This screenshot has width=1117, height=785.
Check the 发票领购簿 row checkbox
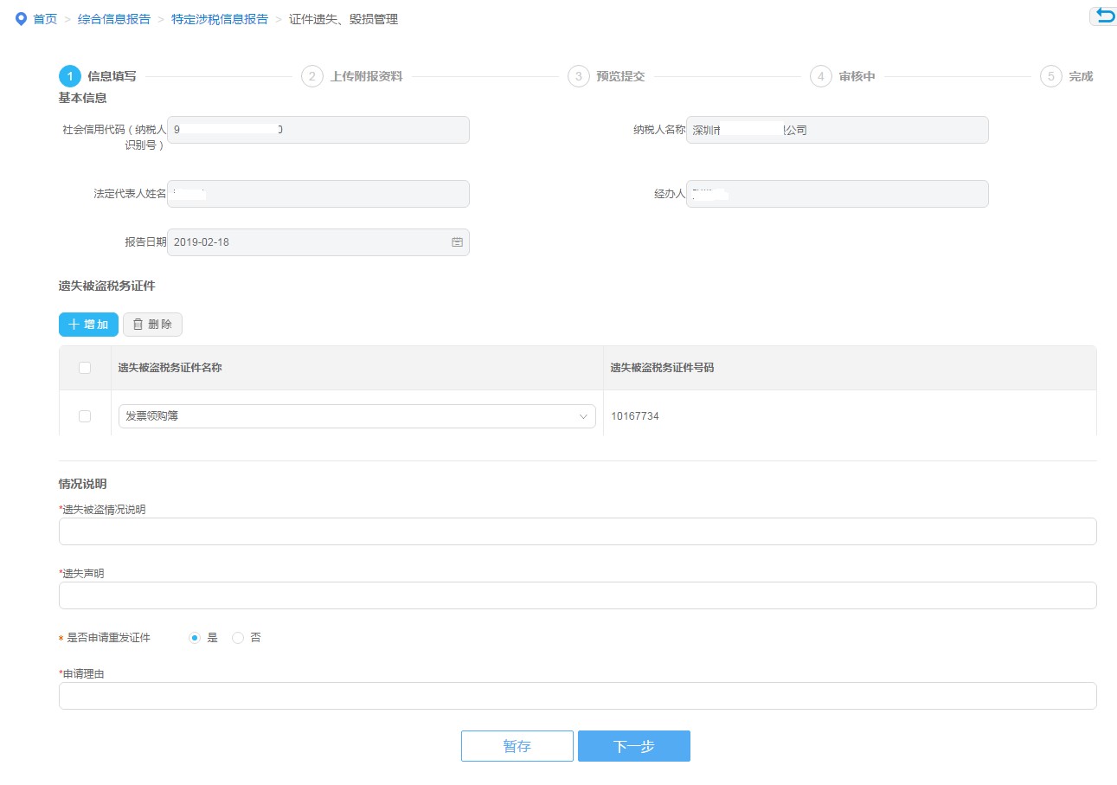(85, 416)
